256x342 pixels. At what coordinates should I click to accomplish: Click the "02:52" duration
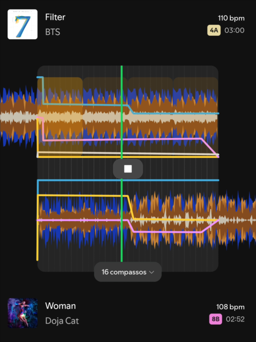click(235, 319)
